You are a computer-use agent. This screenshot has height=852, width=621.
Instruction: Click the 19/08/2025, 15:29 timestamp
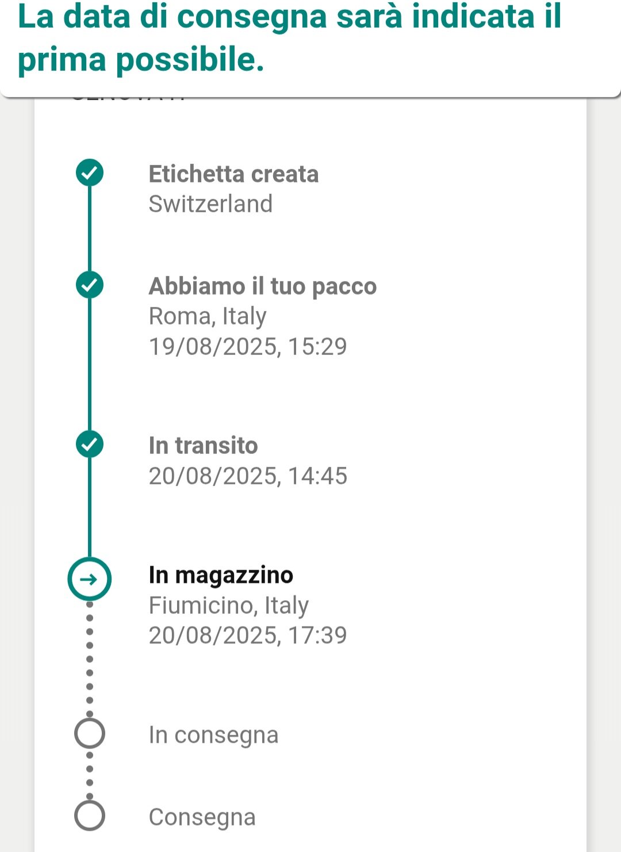pos(248,346)
